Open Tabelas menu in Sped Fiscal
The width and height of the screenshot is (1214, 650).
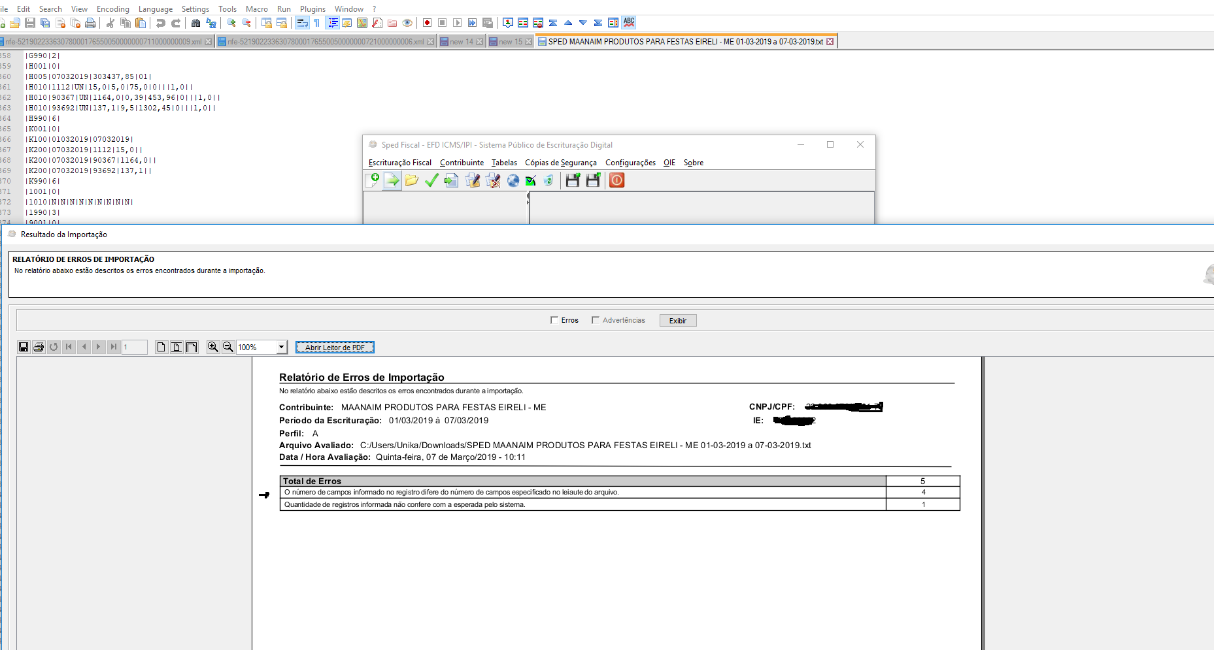504,163
